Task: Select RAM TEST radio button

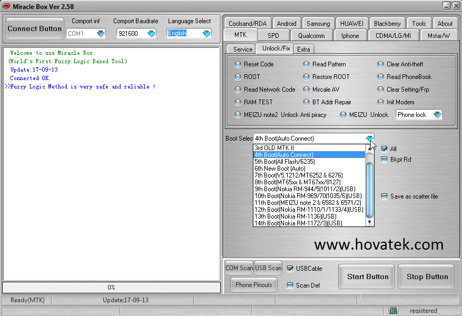Action: click(x=238, y=102)
